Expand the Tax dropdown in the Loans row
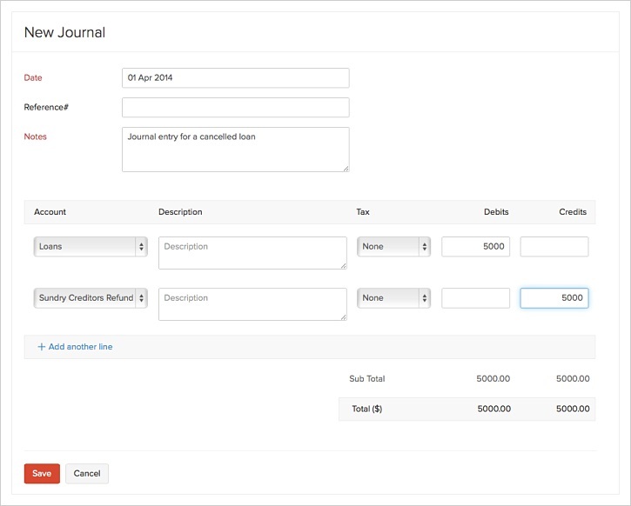Viewport: 631px width, 506px height. (393, 247)
